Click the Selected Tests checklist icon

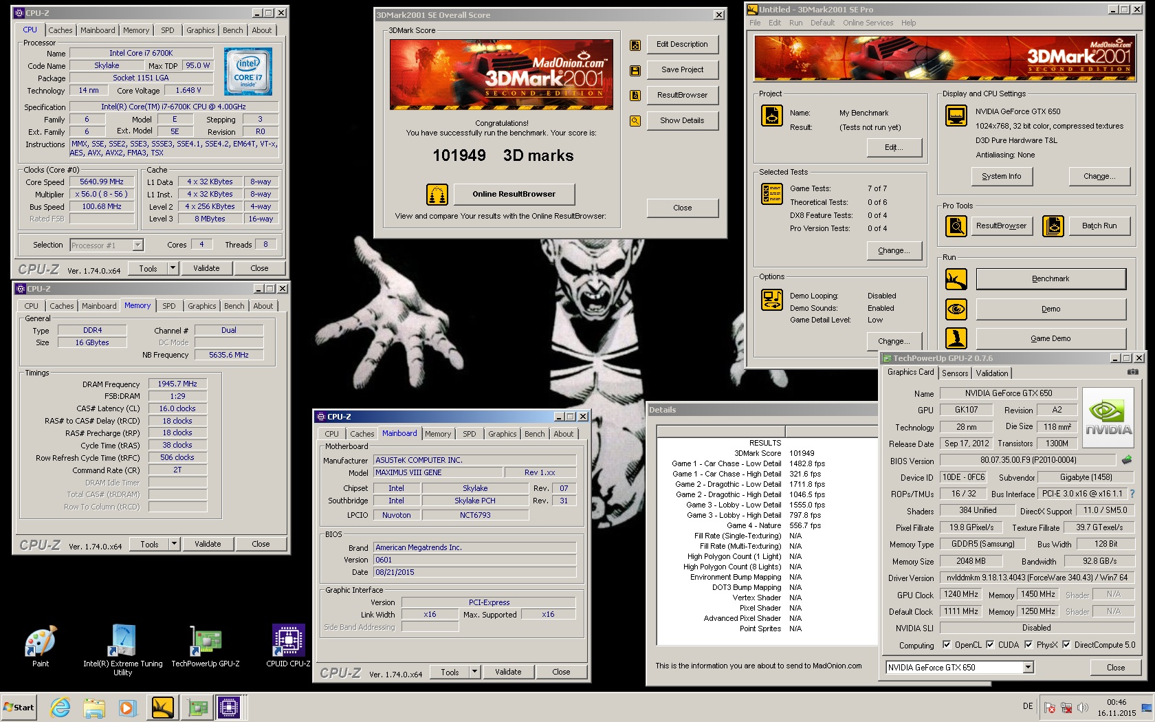(771, 194)
